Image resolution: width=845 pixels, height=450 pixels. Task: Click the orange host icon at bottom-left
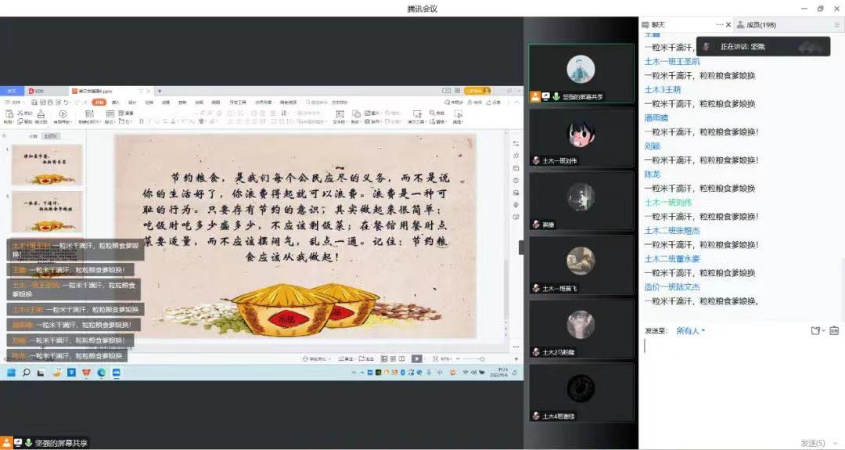pyautogui.click(x=6, y=443)
